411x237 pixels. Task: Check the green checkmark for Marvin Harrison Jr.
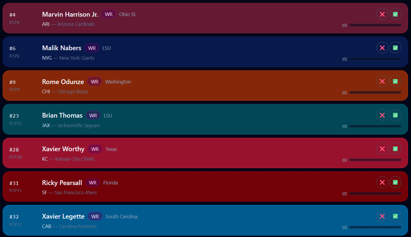(x=395, y=14)
